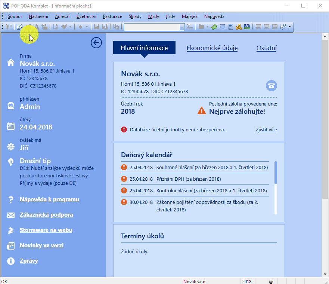The width and height of the screenshot is (329, 284).
Task: Open the Jízdy menu
Action: pyautogui.click(x=170, y=16)
